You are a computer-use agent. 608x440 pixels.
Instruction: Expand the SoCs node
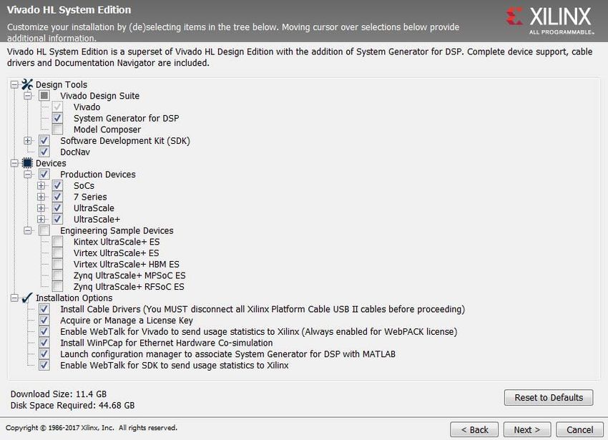(41, 185)
